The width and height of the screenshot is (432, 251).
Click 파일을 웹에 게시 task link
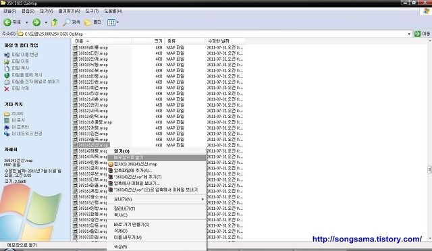27,75
